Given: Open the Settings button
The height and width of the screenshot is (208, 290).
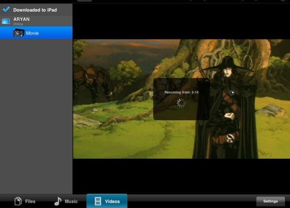Looking at the screenshot, I should (270, 201).
